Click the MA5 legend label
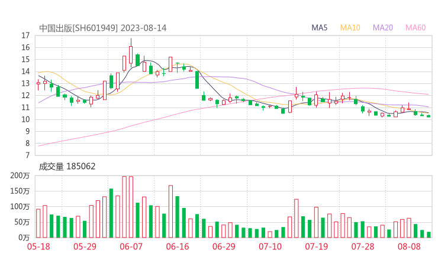 (319, 28)
